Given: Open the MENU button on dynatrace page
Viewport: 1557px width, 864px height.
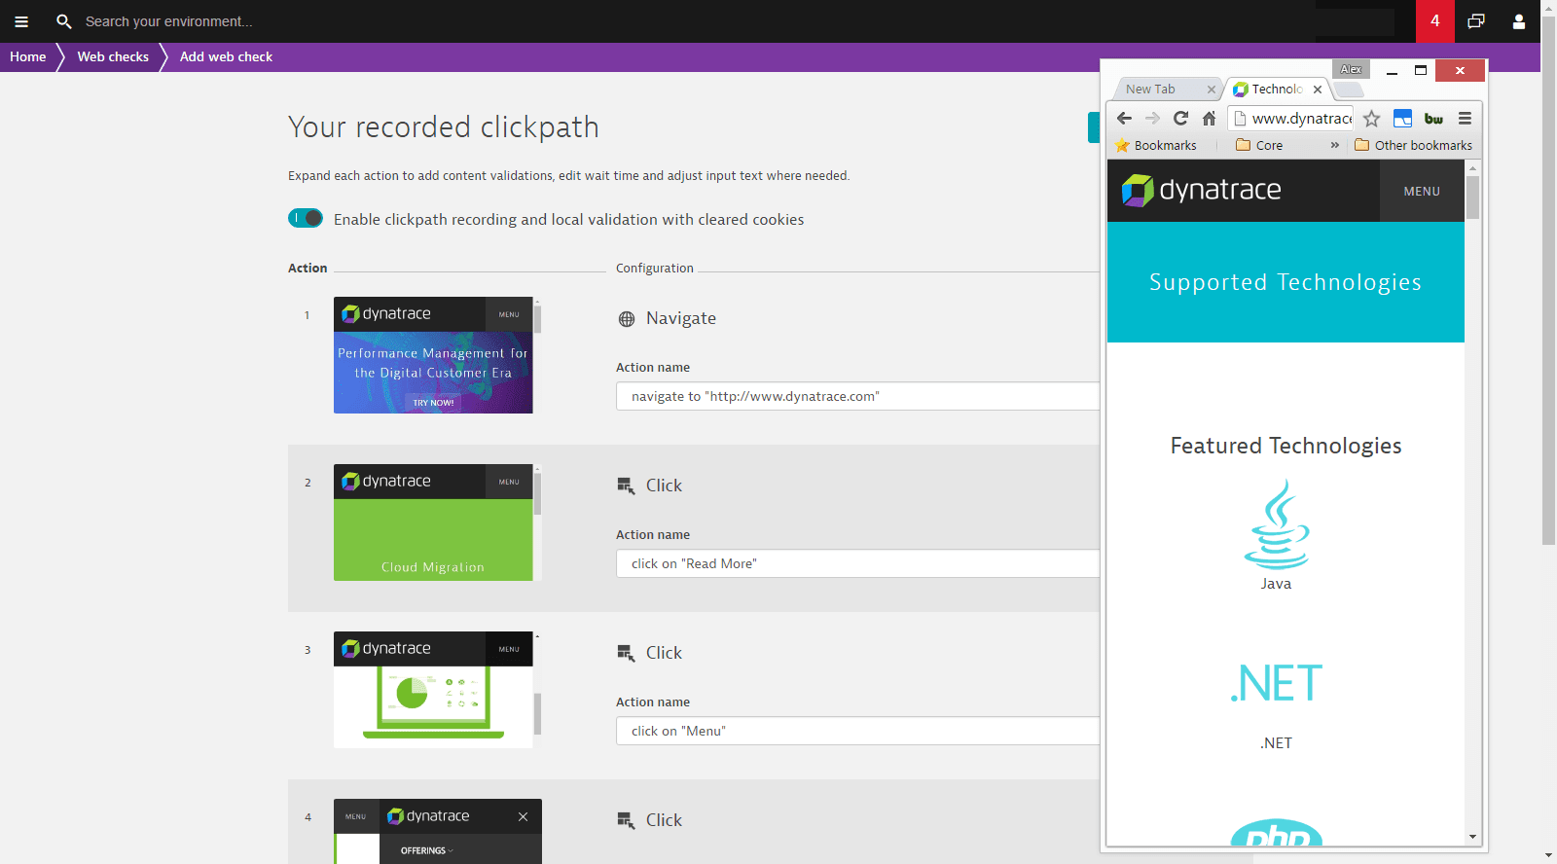Looking at the screenshot, I should [1422, 192].
